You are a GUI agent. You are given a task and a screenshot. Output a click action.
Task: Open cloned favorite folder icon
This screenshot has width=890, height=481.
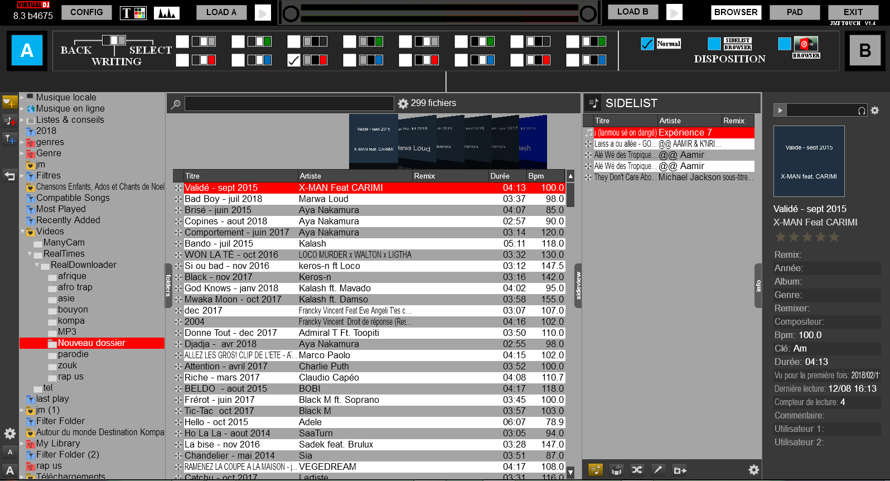(x=680, y=470)
